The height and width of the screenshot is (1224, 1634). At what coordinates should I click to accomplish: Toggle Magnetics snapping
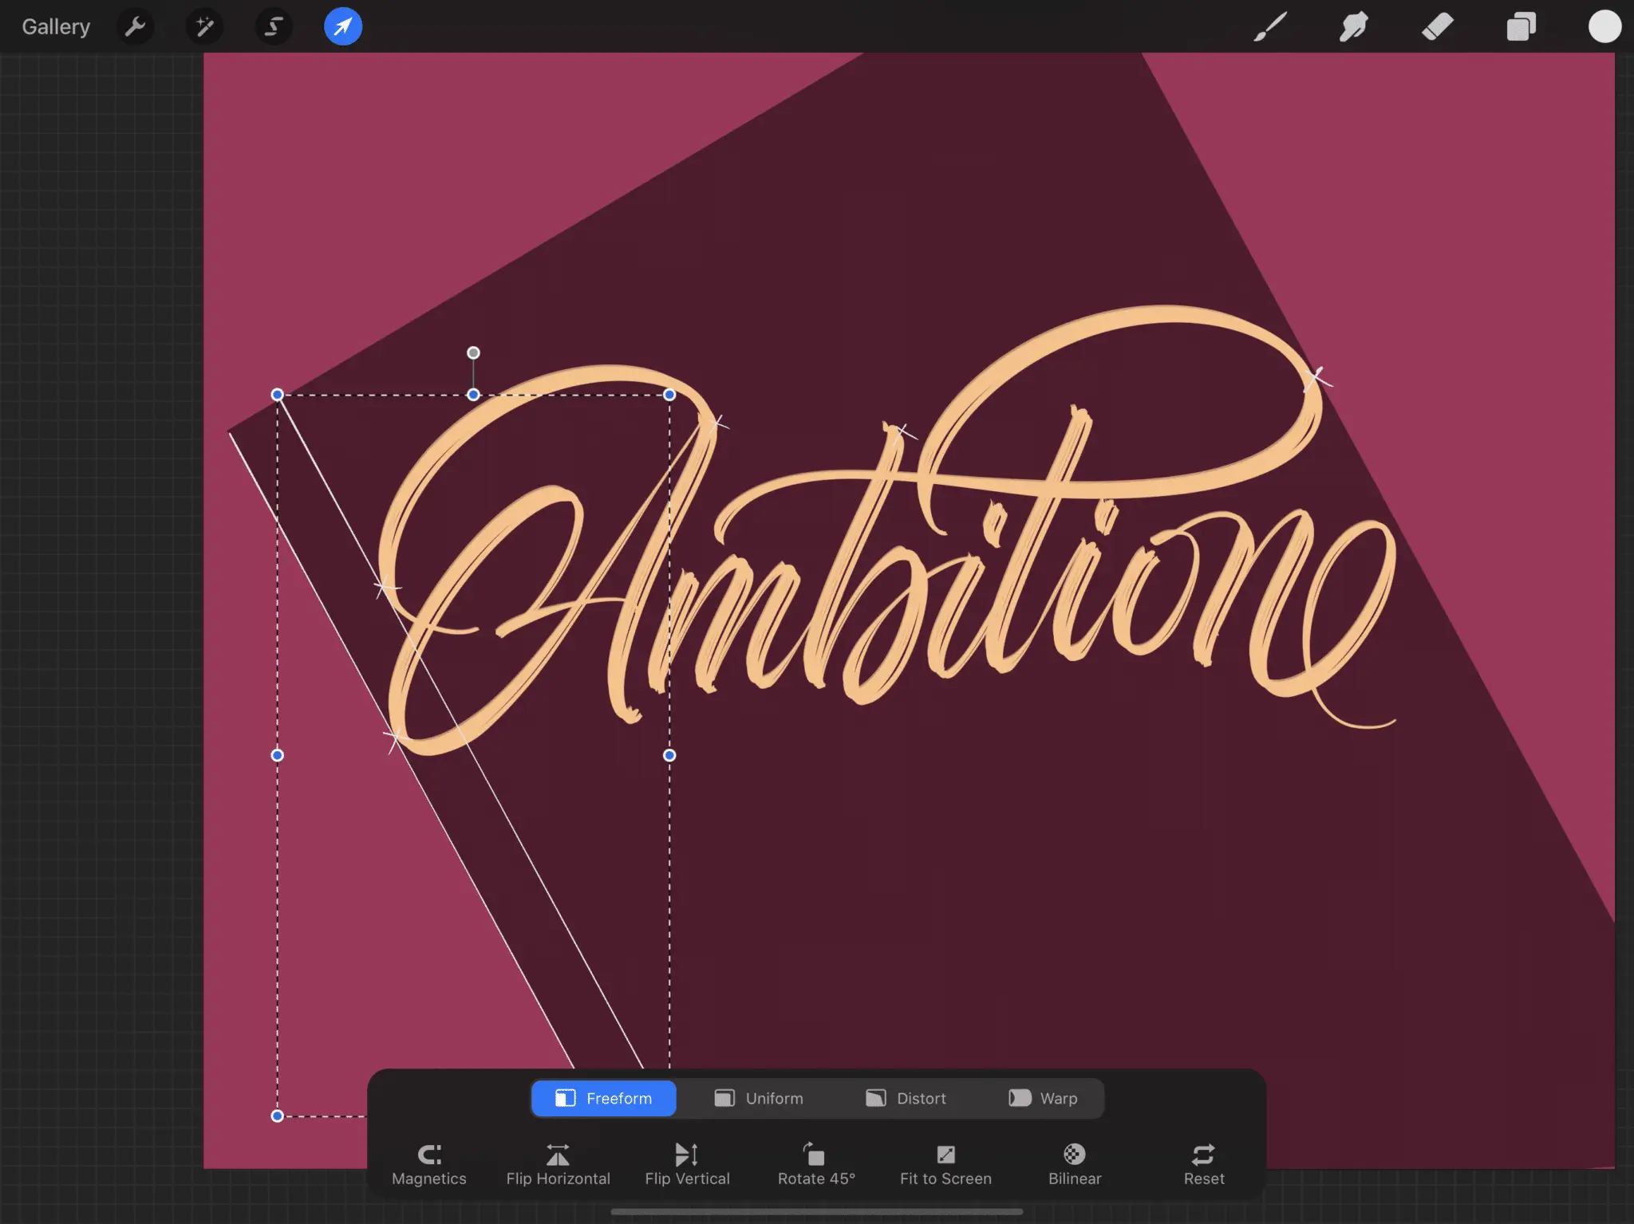coord(429,1164)
